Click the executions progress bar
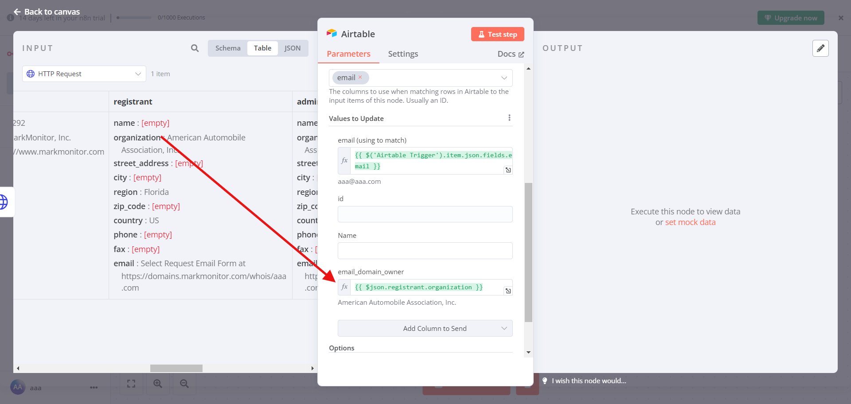This screenshot has width=851, height=404. coord(134,18)
